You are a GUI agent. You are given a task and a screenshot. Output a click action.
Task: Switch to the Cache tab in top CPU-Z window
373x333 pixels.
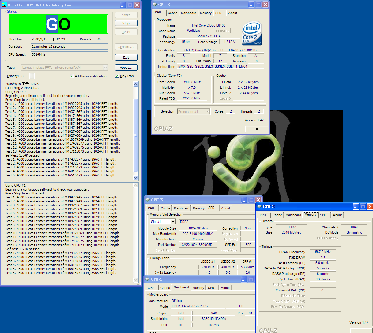[172, 13]
